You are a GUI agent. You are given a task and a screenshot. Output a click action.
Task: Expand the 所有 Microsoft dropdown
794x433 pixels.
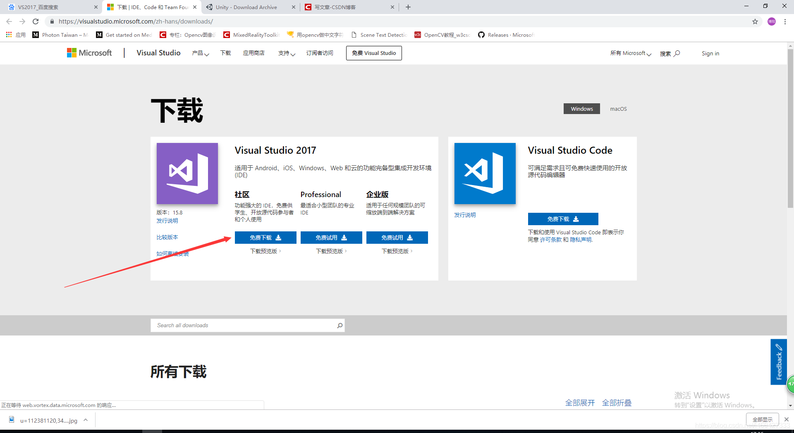point(631,53)
